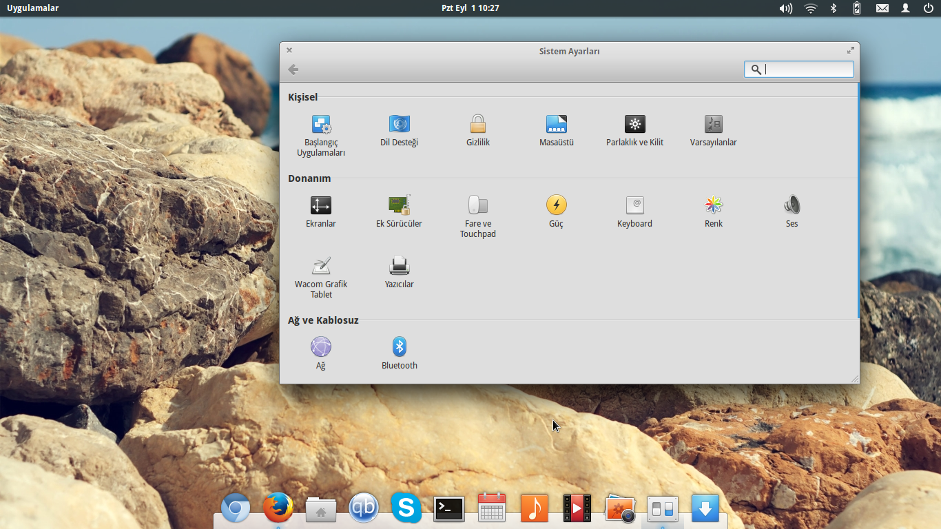This screenshot has height=529, width=941.
Task: Open Varsayılanlar default apps settings
Action: tap(714, 131)
